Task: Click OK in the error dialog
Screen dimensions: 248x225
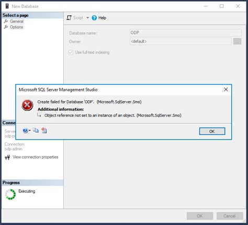Action: tap(212, 131)
